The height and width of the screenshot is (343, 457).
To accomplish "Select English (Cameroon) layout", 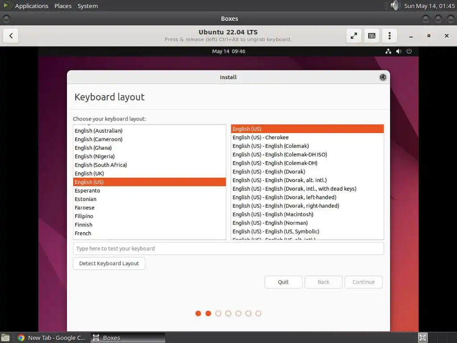I will pos(150,139).
